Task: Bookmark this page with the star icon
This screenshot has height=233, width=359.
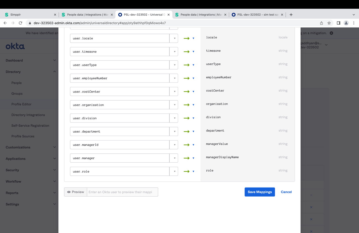Action: [x=329, y=23]
